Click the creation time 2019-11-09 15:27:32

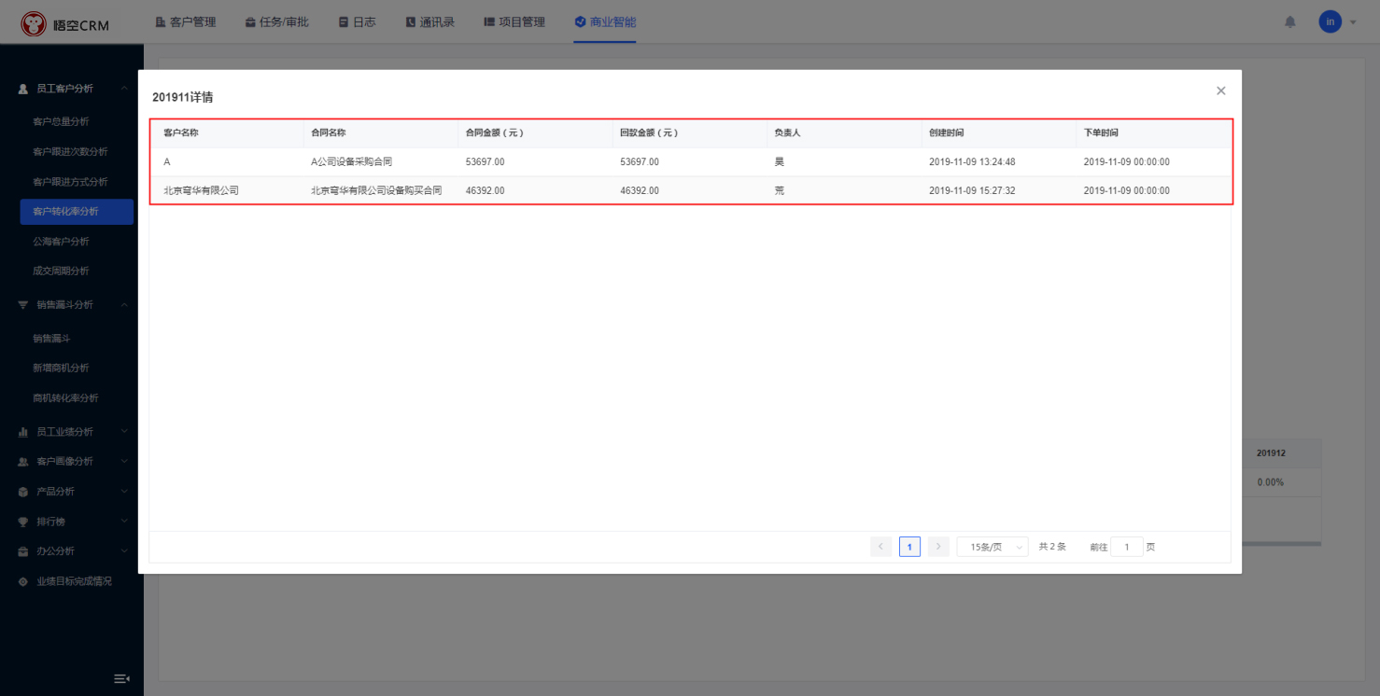click(x=972, y=190)
